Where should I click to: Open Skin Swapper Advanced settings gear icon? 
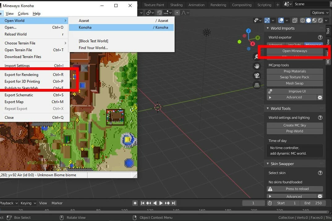click(320, 197)
